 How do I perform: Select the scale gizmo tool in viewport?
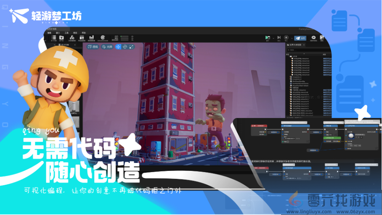coord(131,47)
